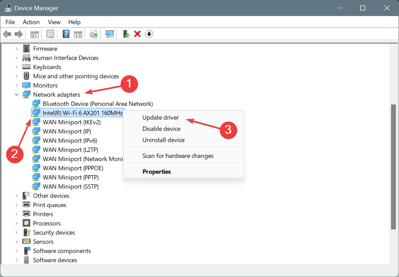Open the Action menu
Viewport: 399px width, 277px height.
coord(31,22)
